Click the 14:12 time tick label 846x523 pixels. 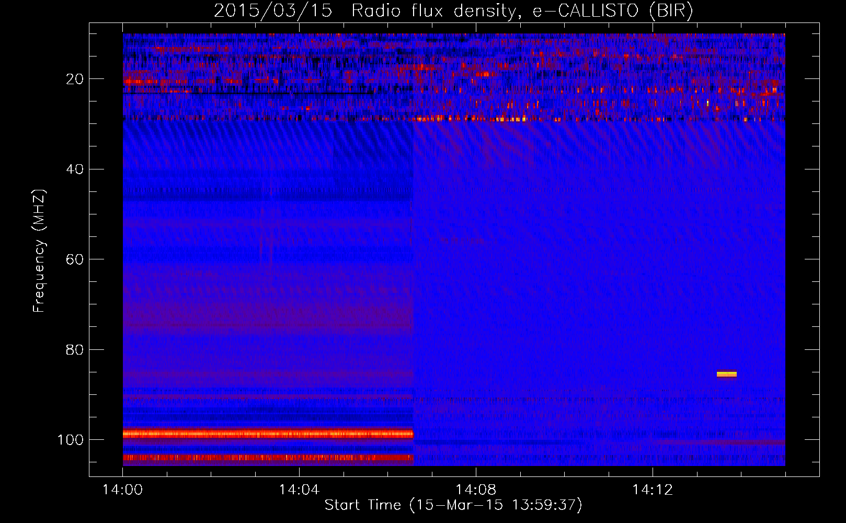[x=653, y=490]
